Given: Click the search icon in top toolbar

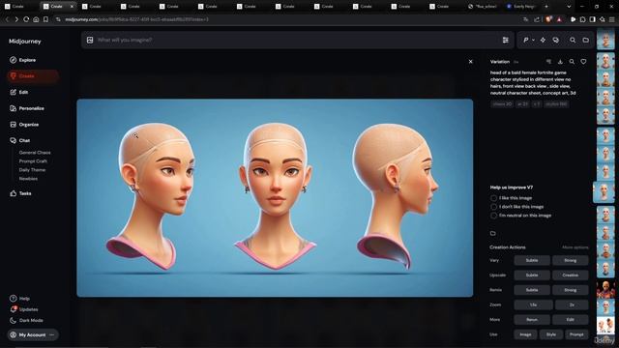Looking at the screenshot, I should click(573, 40).
